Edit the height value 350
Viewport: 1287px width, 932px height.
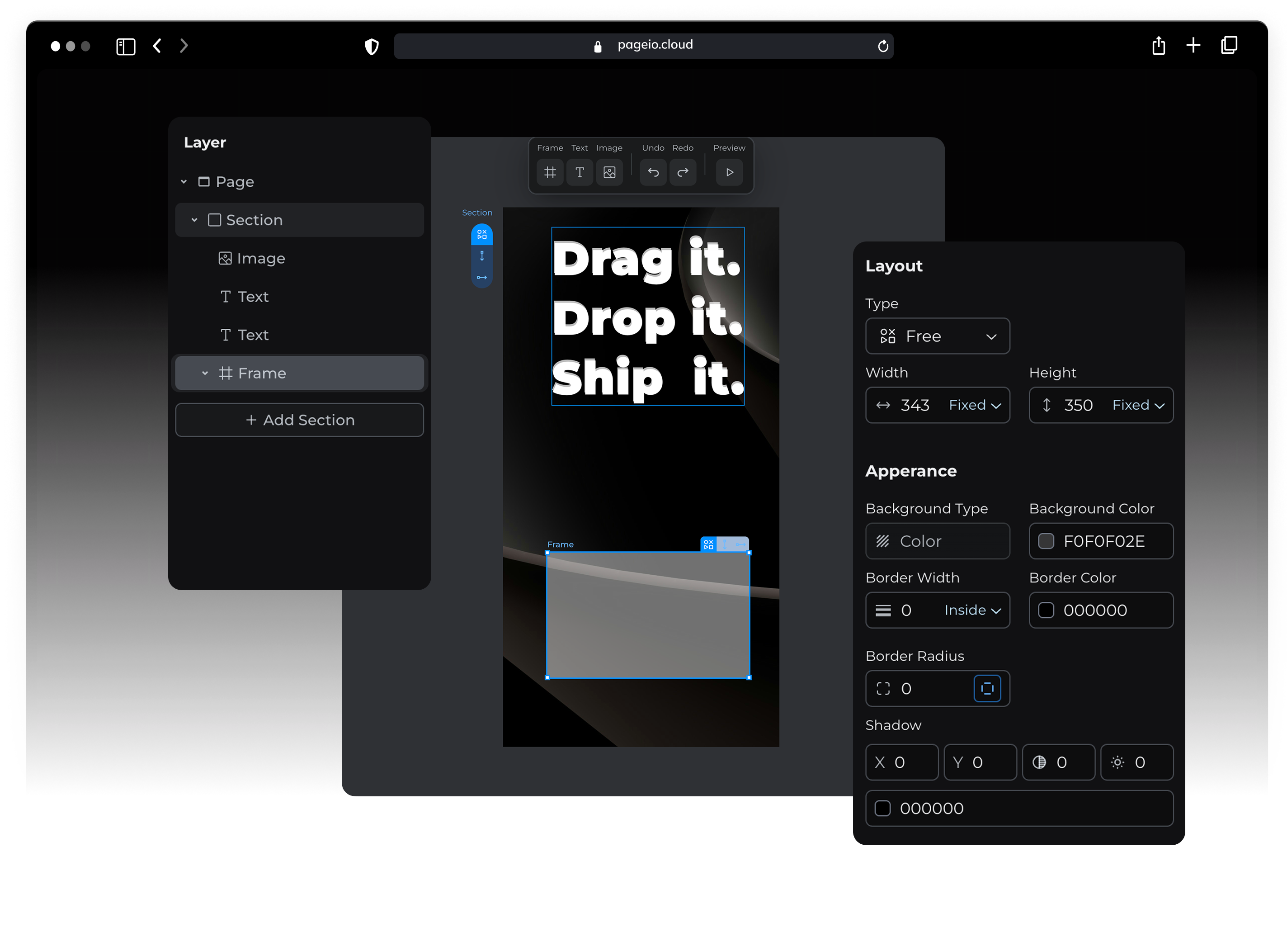[x=1078, y=405]
